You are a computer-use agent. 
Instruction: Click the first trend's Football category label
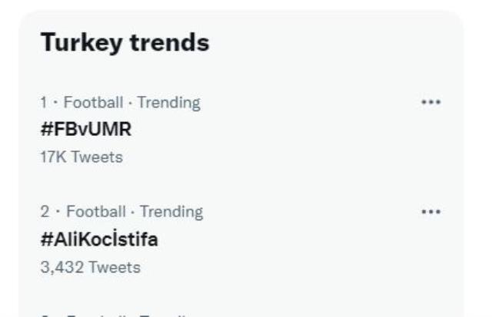(93, 102)
